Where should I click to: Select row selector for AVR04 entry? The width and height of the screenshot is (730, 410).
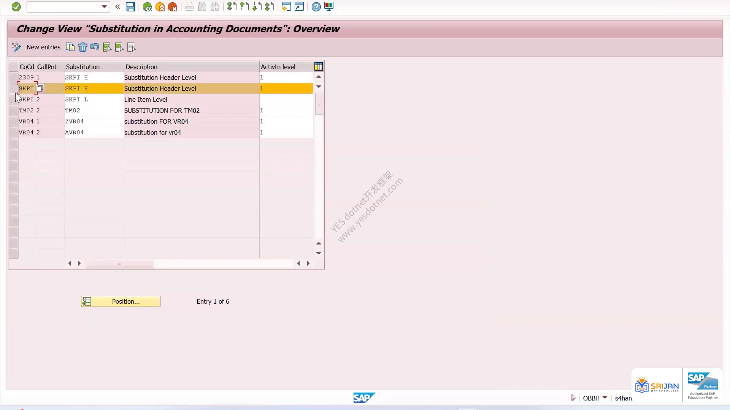[x=13, y=132]
